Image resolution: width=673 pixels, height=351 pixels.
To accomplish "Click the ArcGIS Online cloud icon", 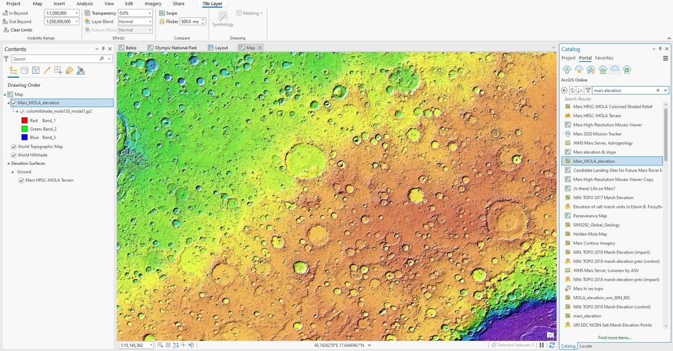I will coord(614,69).
